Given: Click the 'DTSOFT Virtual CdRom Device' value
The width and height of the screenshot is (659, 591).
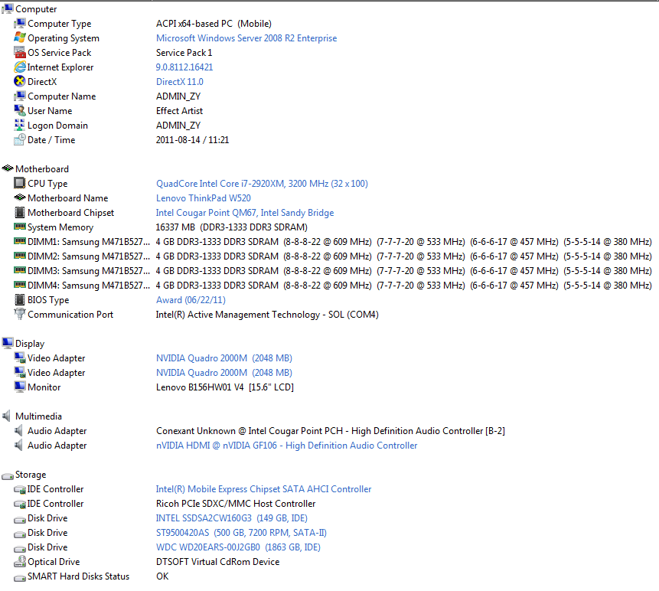Looking at the screenshot, I should click(217, 562).
